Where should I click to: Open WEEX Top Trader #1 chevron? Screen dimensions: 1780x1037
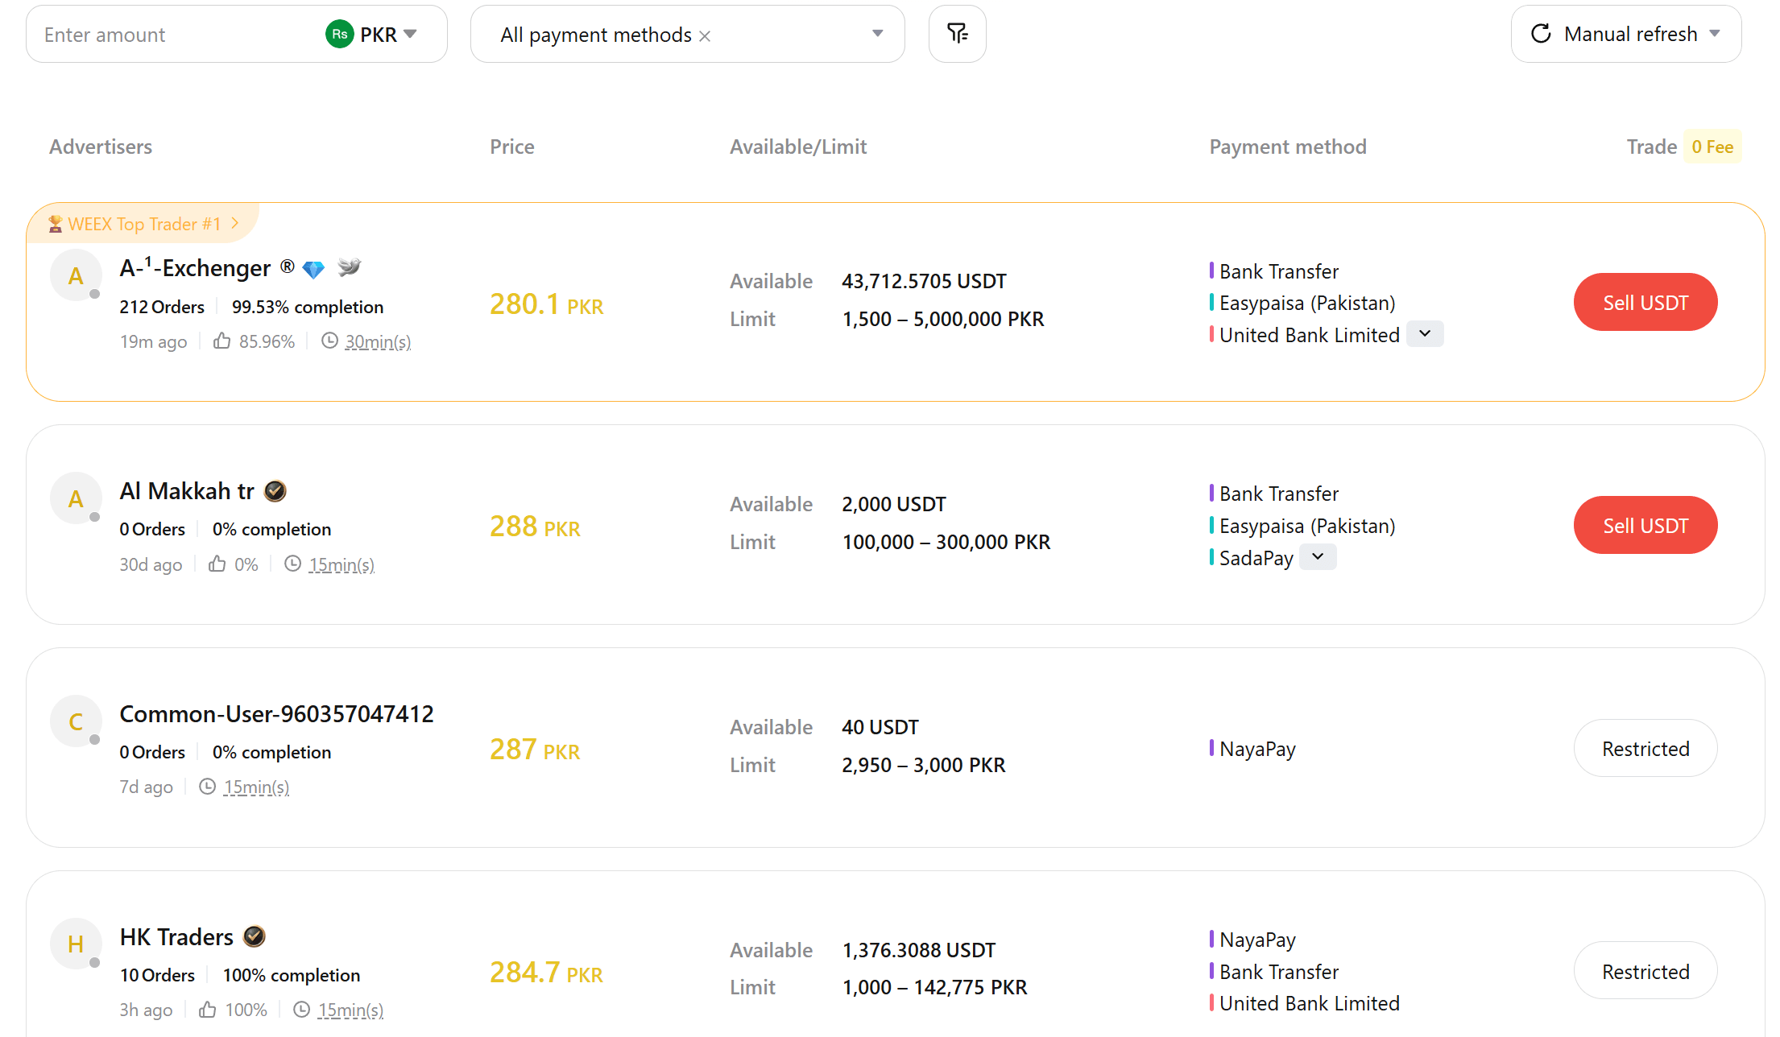(235, 223)
